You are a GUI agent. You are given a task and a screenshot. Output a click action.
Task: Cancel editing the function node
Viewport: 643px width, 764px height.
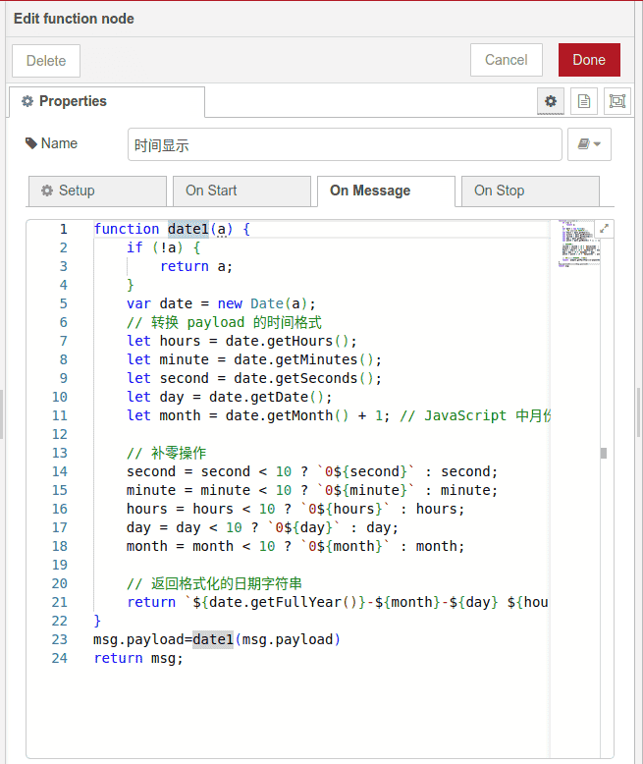(506, 60)
